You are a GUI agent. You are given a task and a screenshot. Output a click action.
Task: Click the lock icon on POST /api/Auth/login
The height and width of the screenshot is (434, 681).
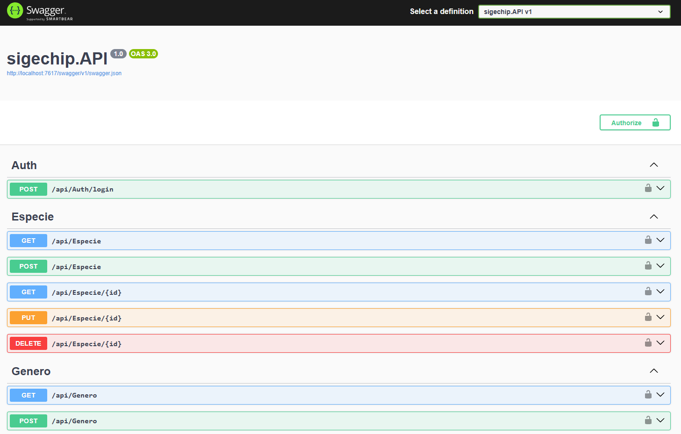648,188
